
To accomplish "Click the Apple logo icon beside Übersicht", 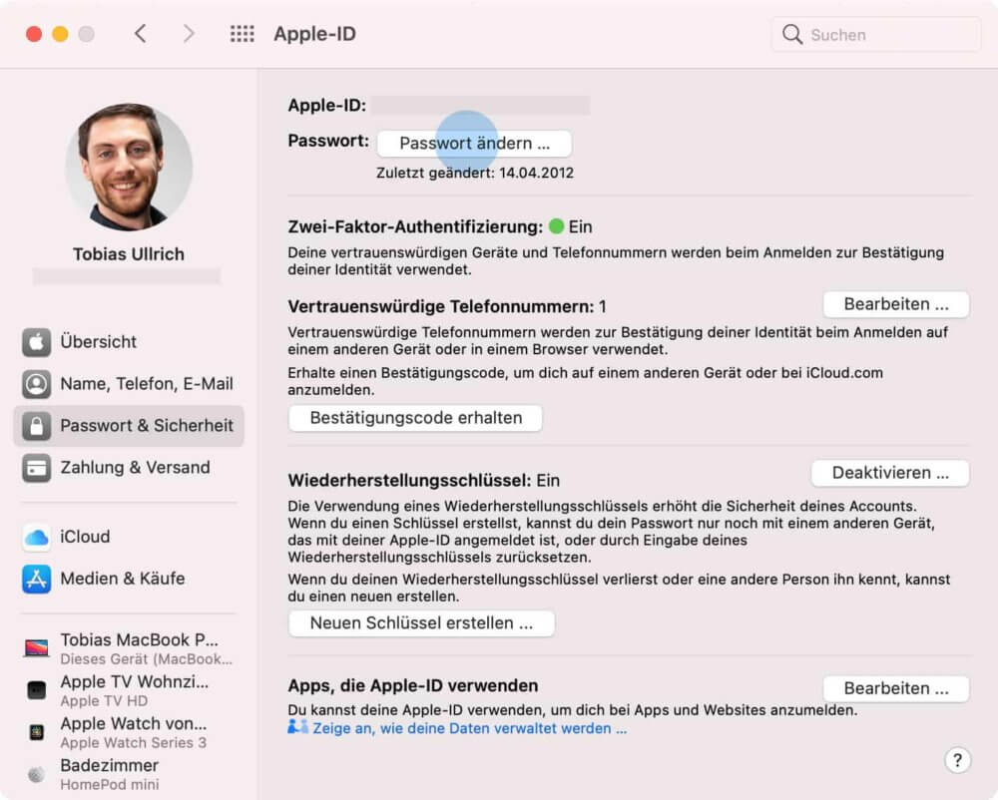I will point(36,342).
